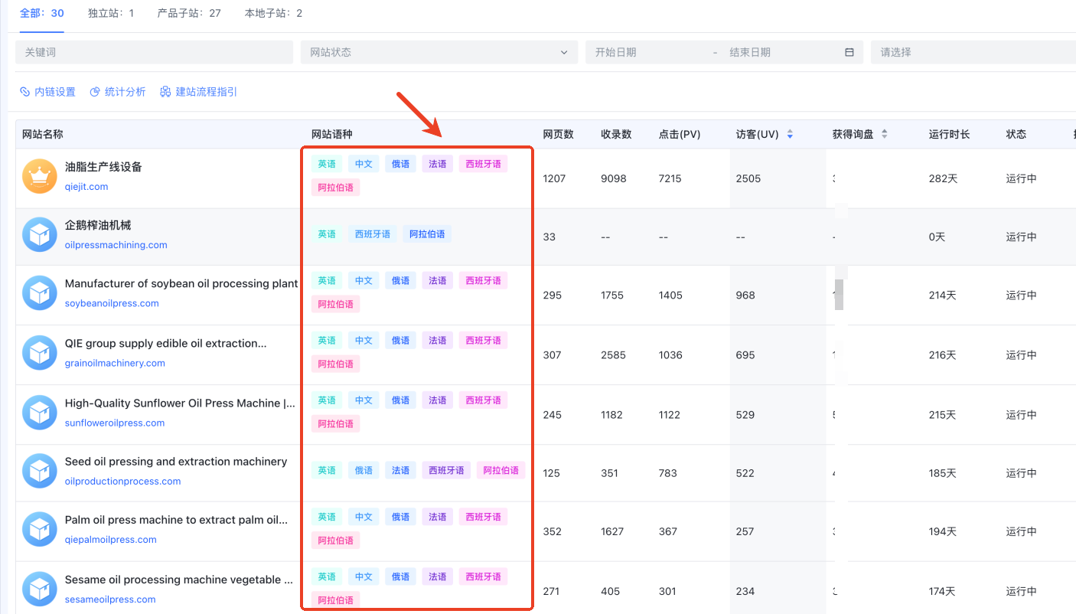This screenshot has height=614, width=1076.
Task: Click the site icon for sesameoilpress.com
Action: [40, 590]
